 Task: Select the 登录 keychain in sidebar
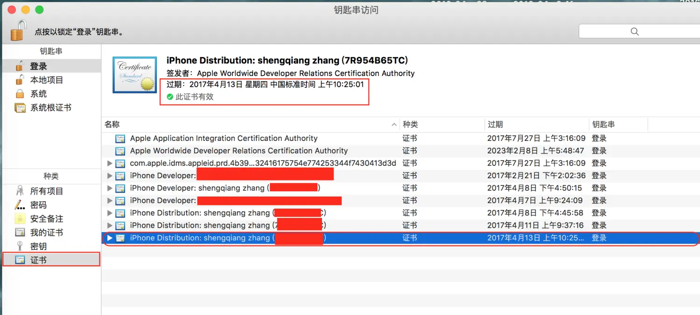tap(51, 66)
